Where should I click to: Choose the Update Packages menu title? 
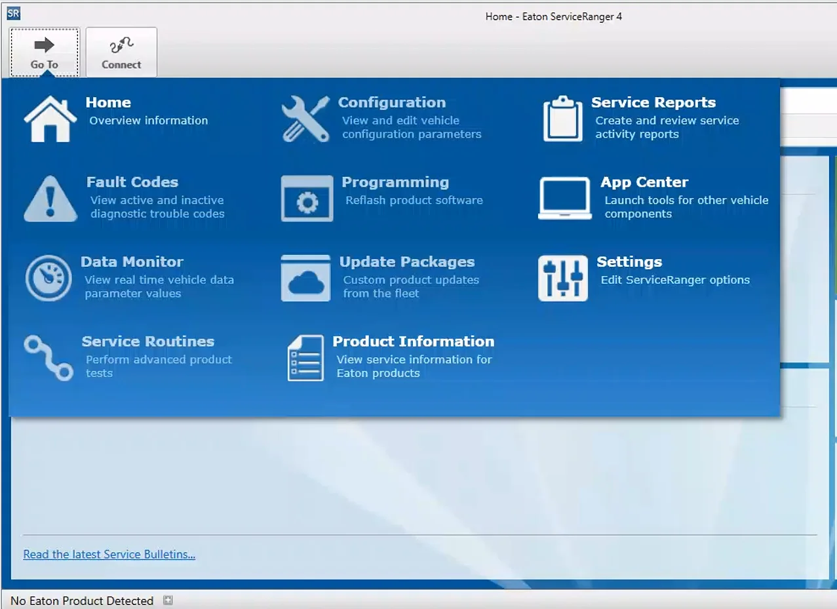(x=406, y=262)
